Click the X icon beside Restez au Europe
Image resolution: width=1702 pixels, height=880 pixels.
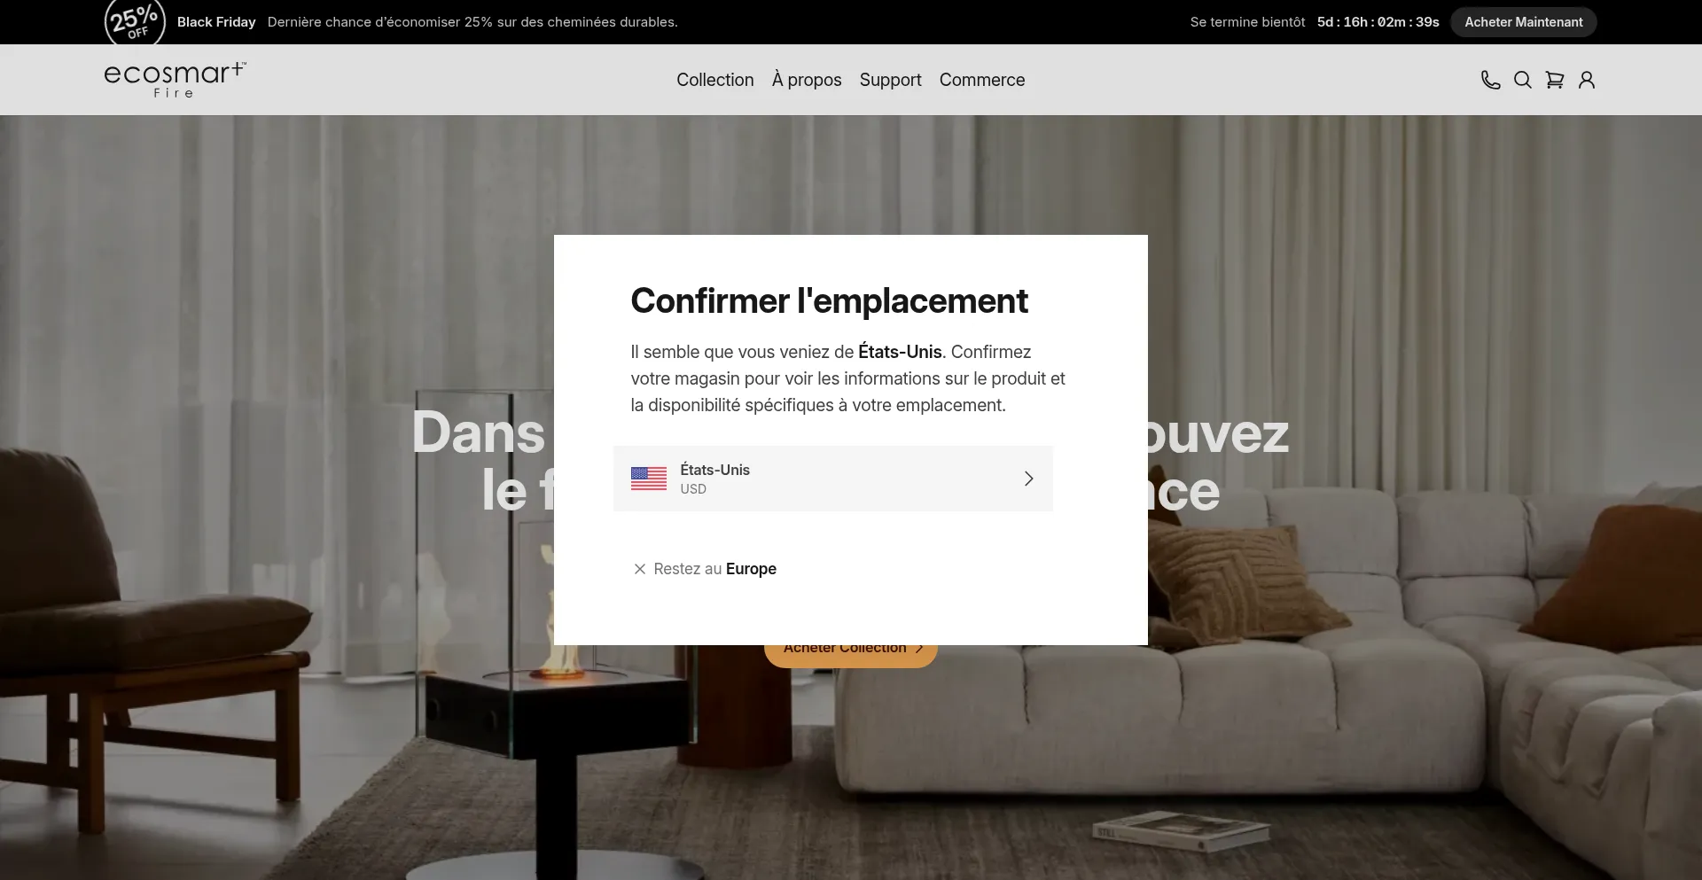click(x=640, y=569)
